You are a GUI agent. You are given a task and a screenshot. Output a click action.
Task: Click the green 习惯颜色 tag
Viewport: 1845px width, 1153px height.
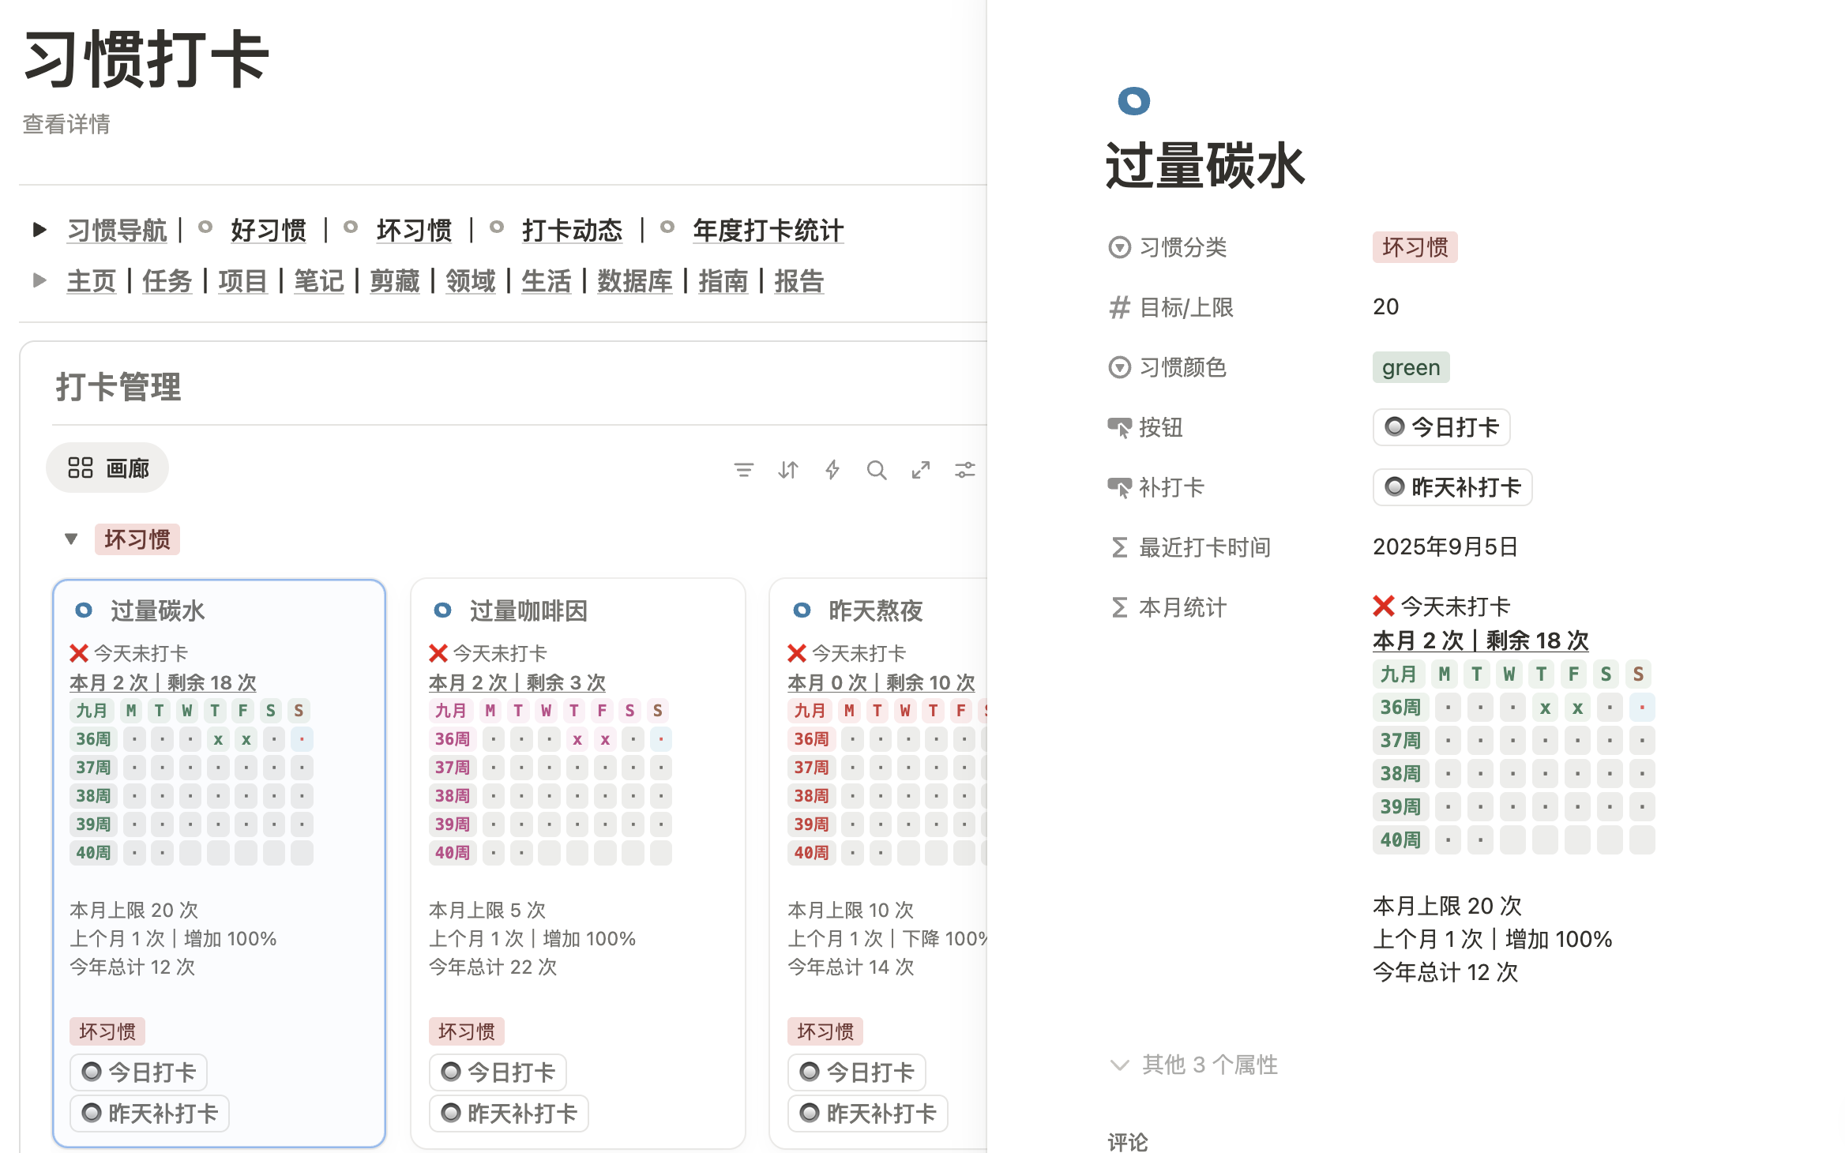(1410, 368)
